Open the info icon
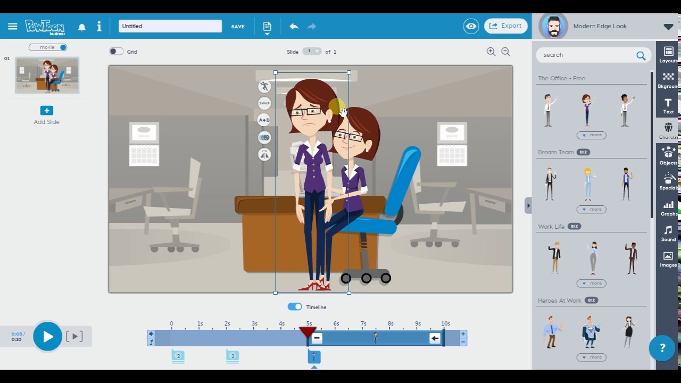Image resolution: width=681 pixels, height=383 pixels. pyautogui.click(x=99, y=26)
